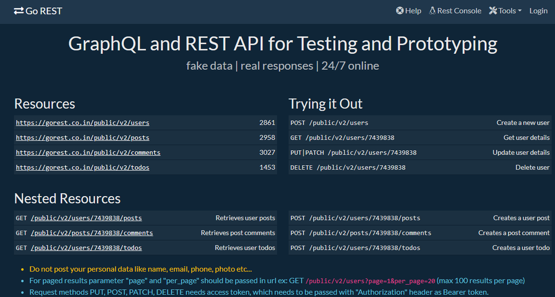Open the /public/v2/todos resource URL

(83, 167)
